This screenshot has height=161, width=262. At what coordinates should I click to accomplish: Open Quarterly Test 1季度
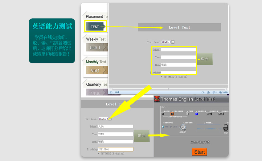96,92
